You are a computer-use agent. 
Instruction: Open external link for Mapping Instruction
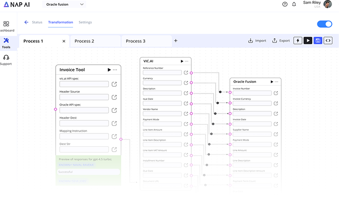point(114,137)
